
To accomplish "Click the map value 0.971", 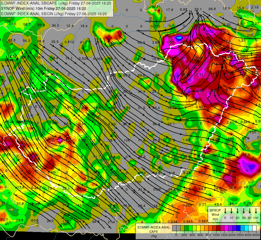I will tap(53, 107).
